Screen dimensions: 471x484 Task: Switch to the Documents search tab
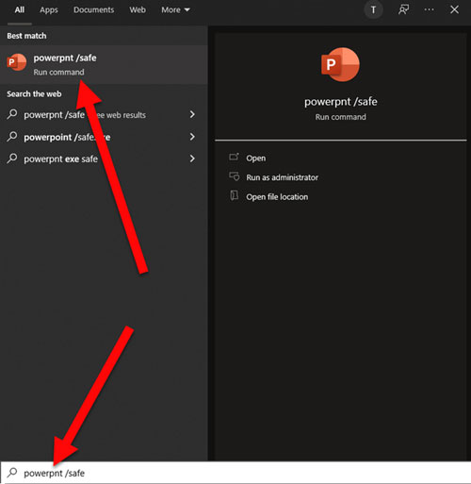click(x=93, y=10)
